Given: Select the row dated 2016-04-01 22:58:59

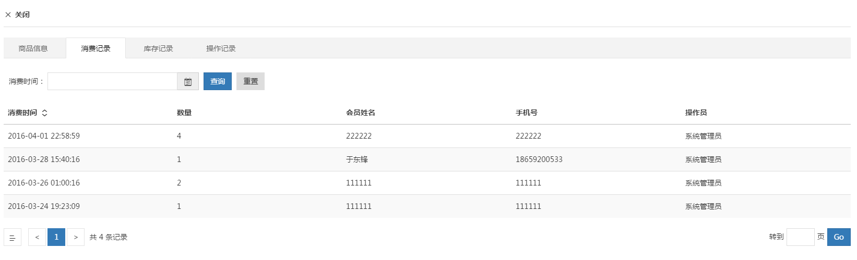Looking at the screenshot, I should point(427,136).
